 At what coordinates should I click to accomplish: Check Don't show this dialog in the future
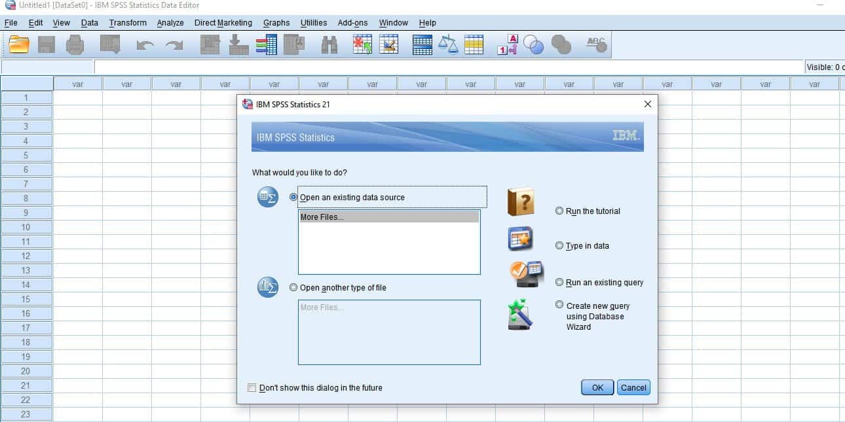(252, 387)
